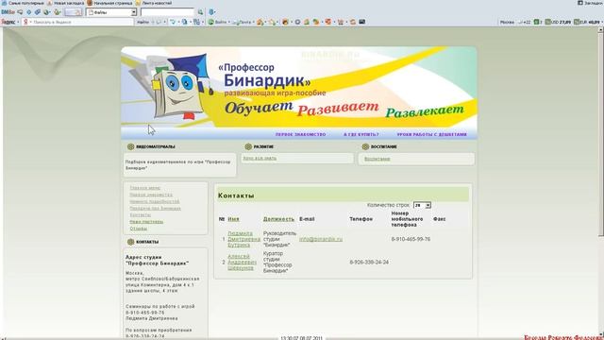Click the 'Факс' column header
The image size is (604, 340).
[440, 219]
